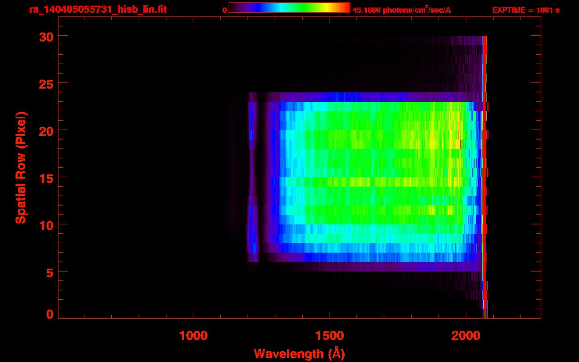Click the EXPTIME value text
Screen dimensions: 579x362
click(x=526, y=10)
